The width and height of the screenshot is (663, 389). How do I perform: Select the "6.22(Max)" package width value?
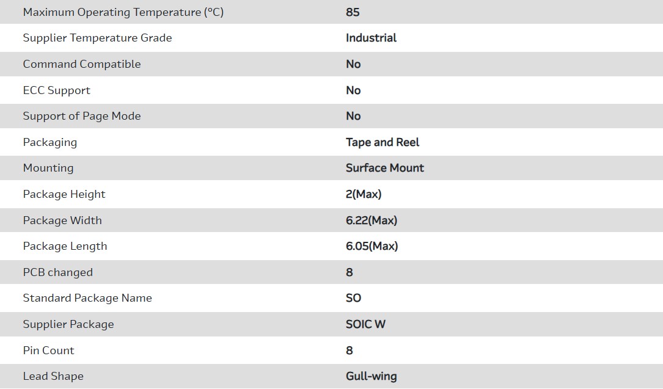(x=372, y=220)
